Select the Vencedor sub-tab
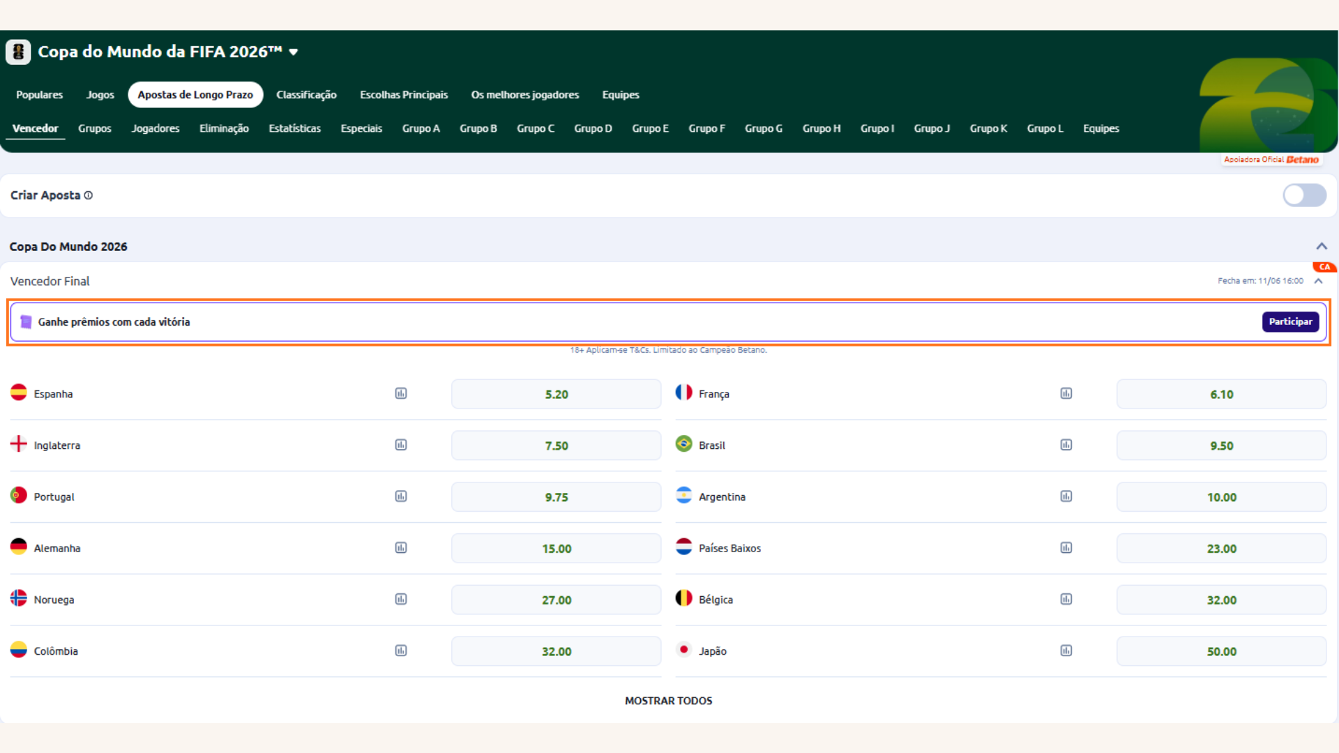This screenshot has width=1339, height=753. pyautogui.click(x=36, y=128)
